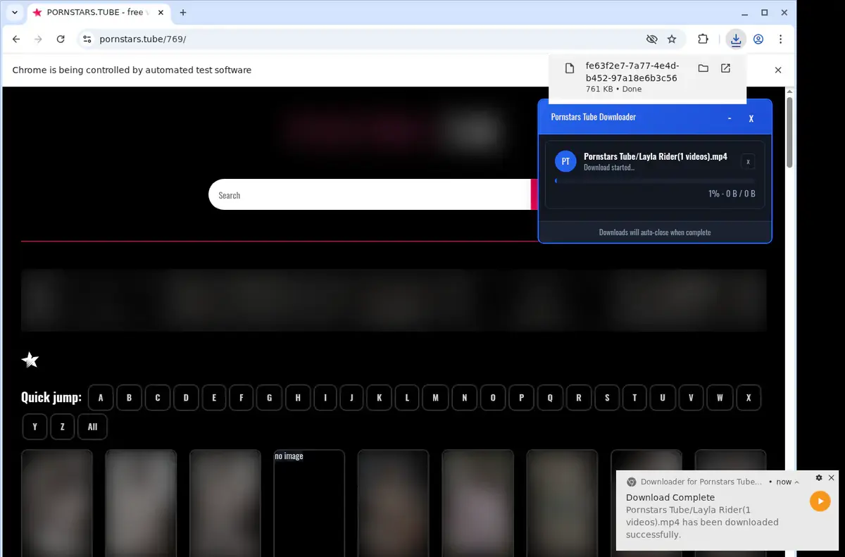845x557 pixels.
Task: View site information icon in address bar
Action: click(x=87, y=39)
